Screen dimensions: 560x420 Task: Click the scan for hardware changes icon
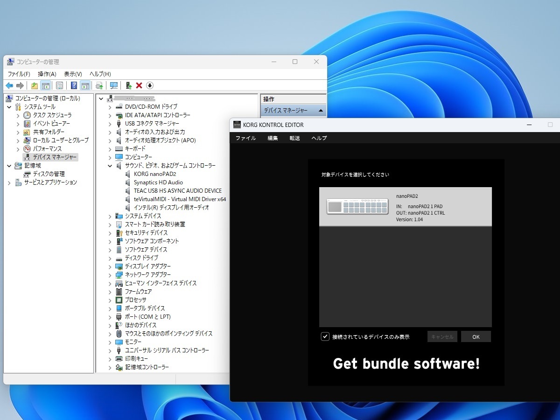pyautogui.click(x=113, y=85)
